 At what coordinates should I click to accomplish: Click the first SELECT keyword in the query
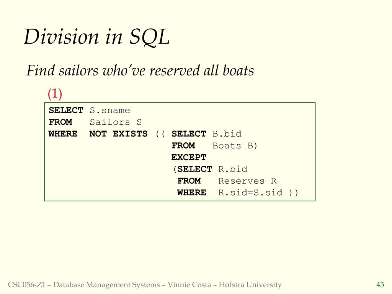coord(66,110)
